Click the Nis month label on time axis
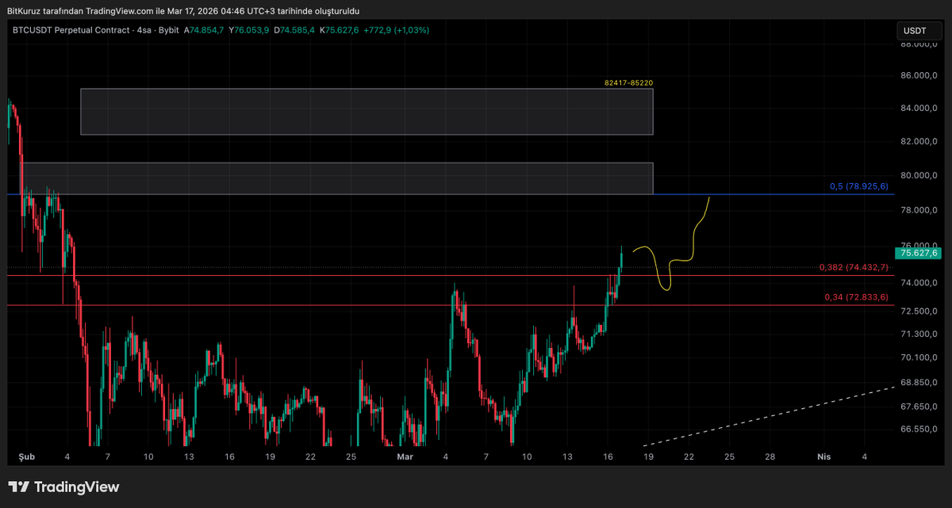This screenshot has width=952, height=508. click(x=825, y=457)
